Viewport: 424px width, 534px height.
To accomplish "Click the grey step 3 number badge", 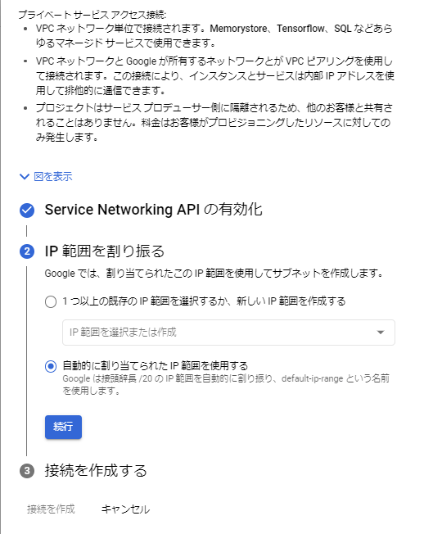I will pos(27,471).
